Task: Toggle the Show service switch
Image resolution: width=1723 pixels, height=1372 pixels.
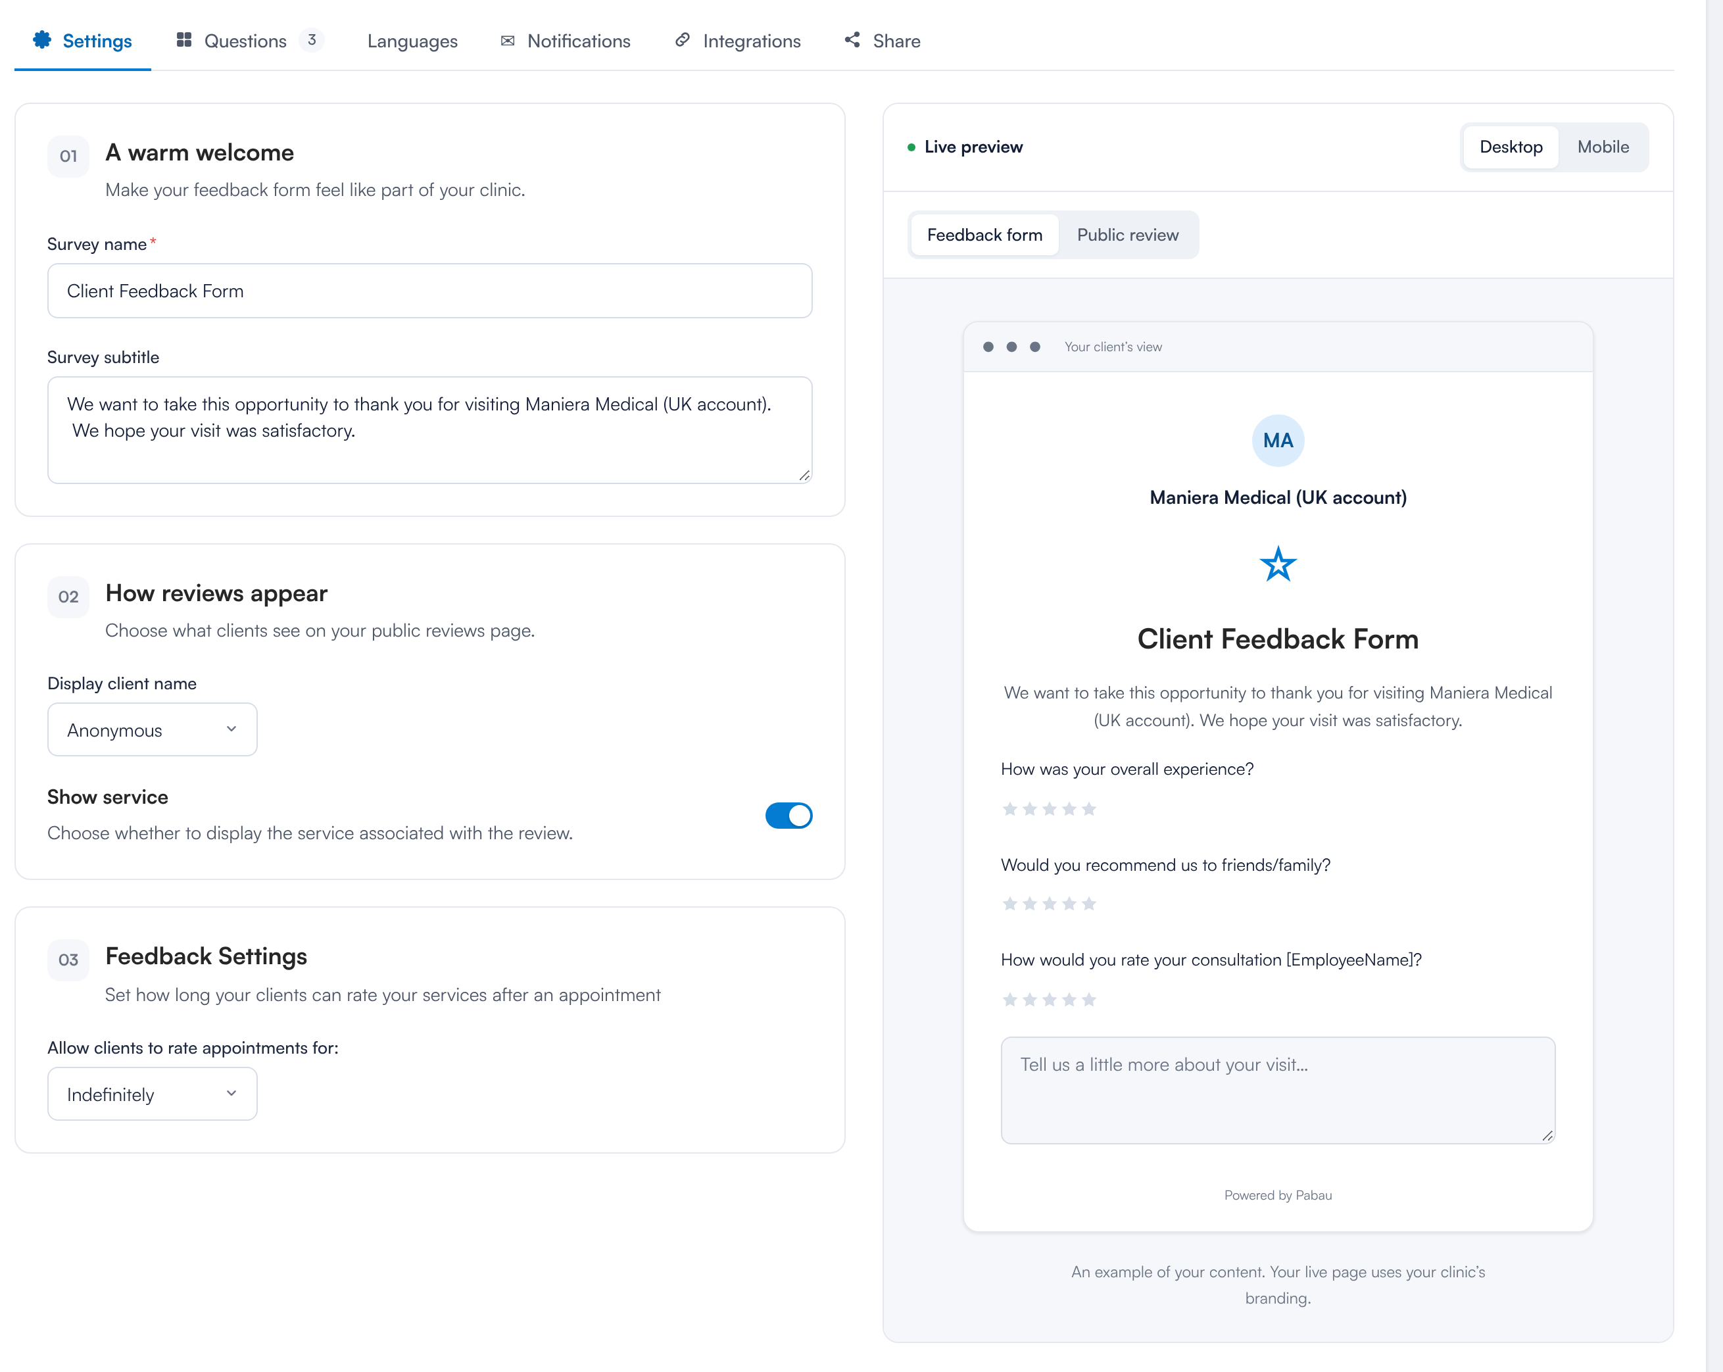Action: pos(789,815)
